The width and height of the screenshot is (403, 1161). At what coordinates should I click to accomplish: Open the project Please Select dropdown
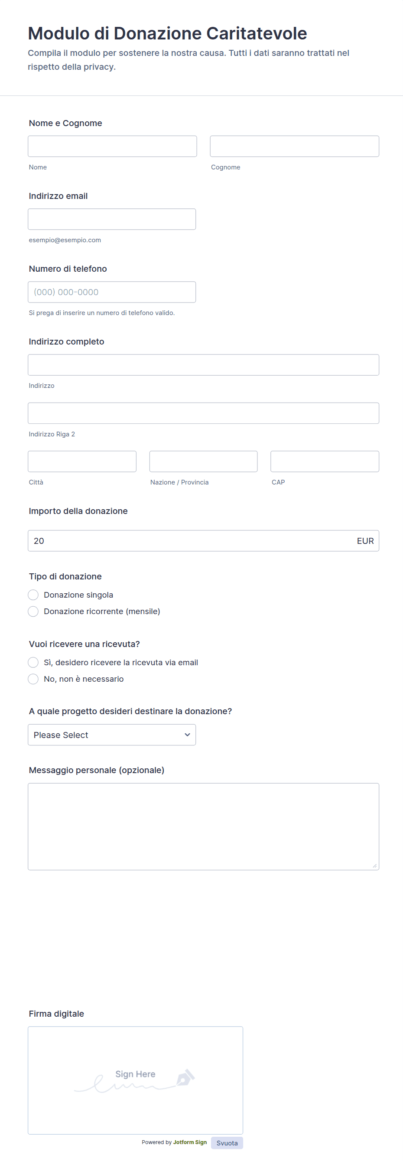(x=112, y=735)
